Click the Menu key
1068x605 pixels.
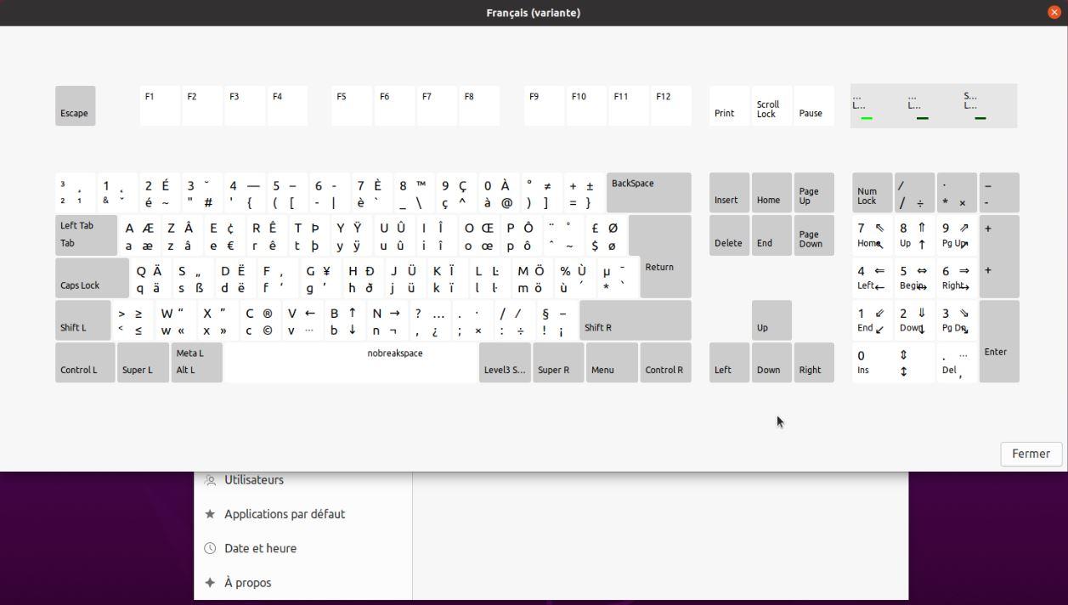coord(612,363)
